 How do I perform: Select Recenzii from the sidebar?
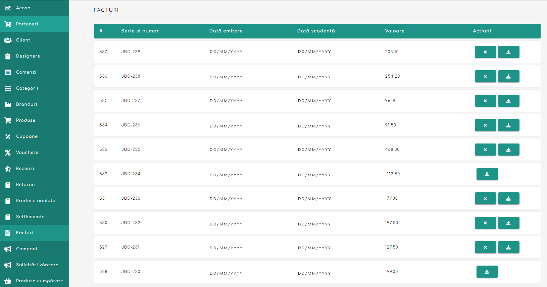coord(26,169)
